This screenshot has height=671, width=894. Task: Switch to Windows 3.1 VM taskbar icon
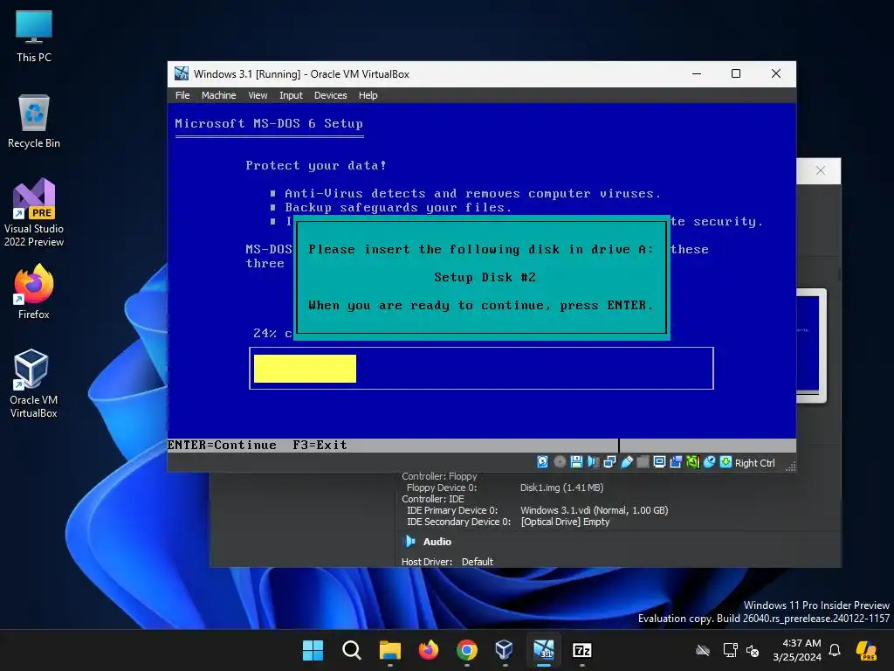(543, 650)
